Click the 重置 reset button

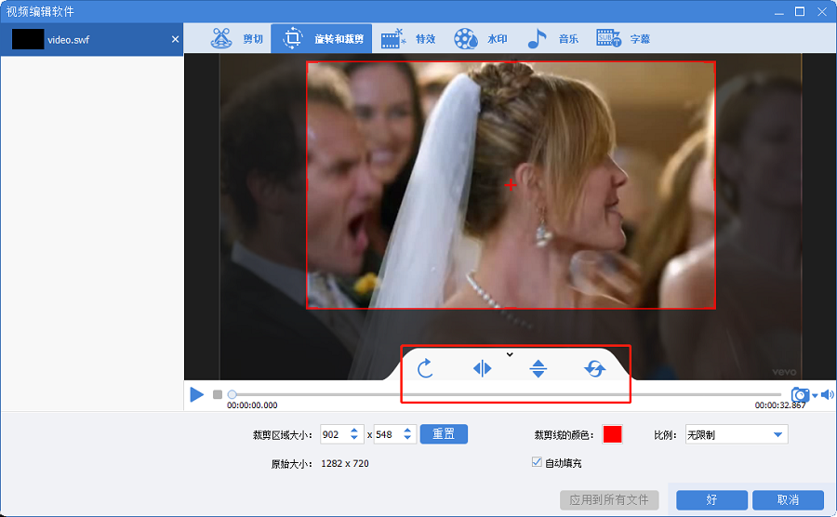[444, 434]
